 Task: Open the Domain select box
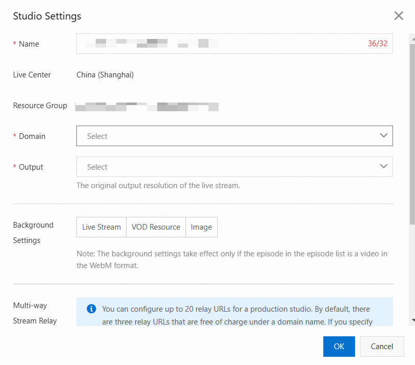(x=225, y=136)
